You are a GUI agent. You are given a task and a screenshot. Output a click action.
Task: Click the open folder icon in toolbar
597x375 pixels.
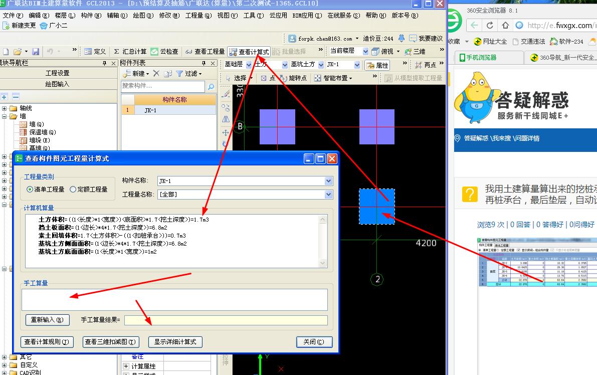pyautogui.click(x=17, y=52)
